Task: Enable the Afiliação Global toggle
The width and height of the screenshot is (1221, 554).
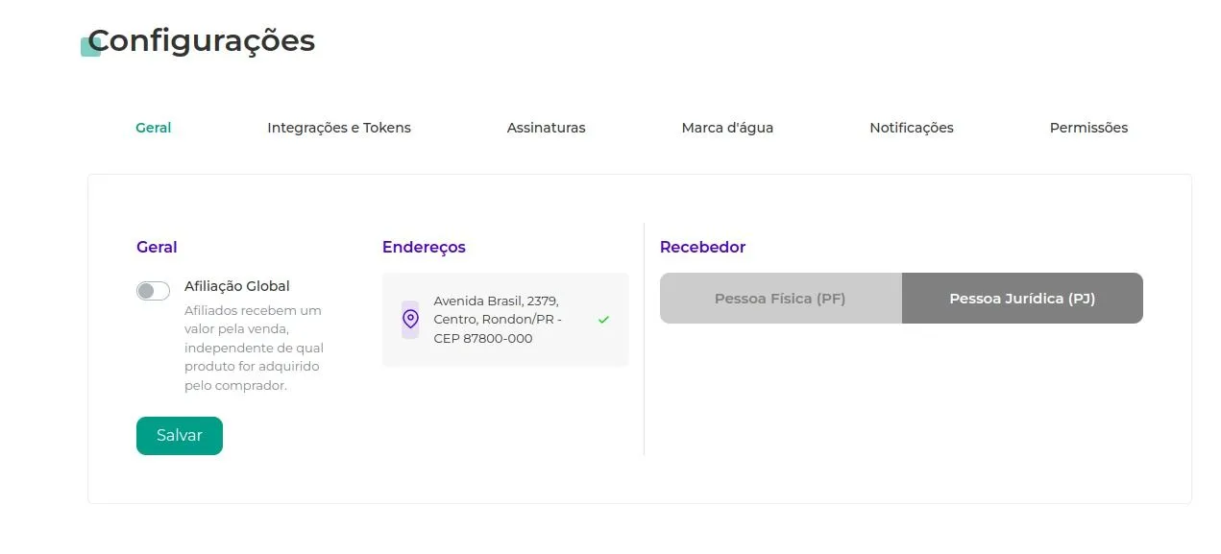Action: click(x=153, y=291)
